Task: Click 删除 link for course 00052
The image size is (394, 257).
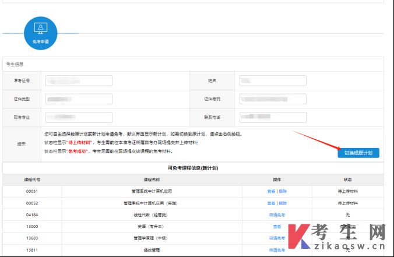Action: [x=283, y=203]
